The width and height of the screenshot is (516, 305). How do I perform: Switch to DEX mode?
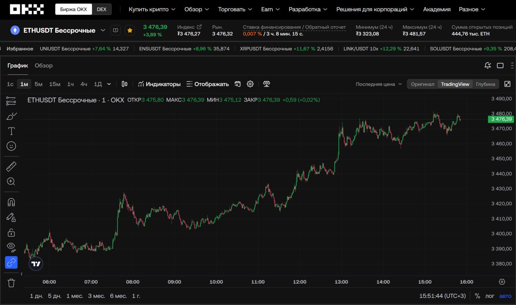[x=102, y=9]
